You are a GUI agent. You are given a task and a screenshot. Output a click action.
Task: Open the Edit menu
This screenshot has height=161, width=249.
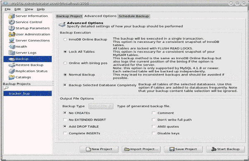[x=17, y=9]
